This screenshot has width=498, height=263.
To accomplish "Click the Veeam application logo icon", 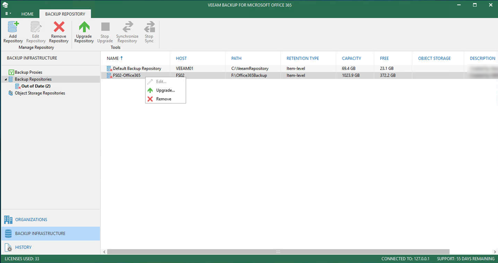I will (5, 5).
